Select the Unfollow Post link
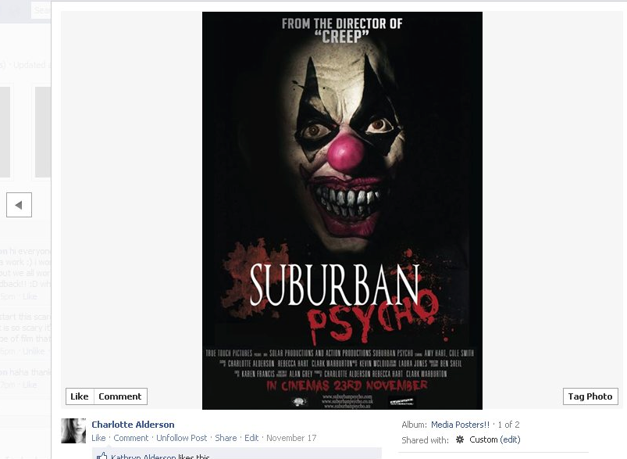 [x=182, y=438]
